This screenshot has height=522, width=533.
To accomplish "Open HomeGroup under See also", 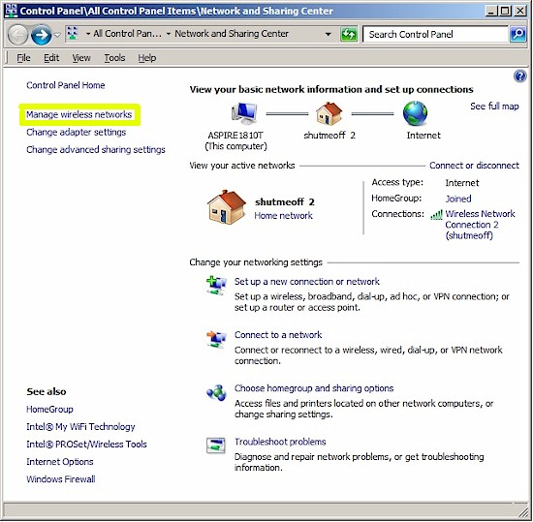I will coord(49,410).
